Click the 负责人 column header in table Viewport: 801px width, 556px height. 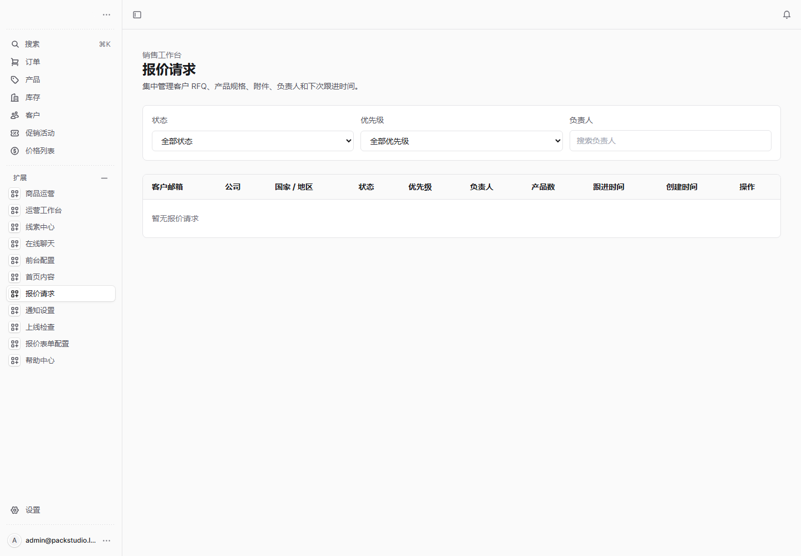[481, 187]
